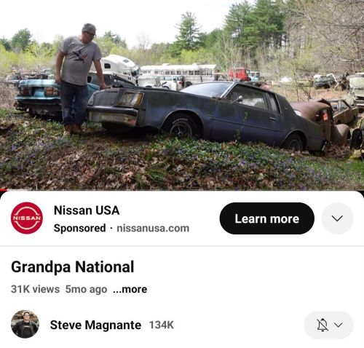This screenshot has height=348, width=364.
Task: Visit the nissanusa.com link
Action: (153, 228)
